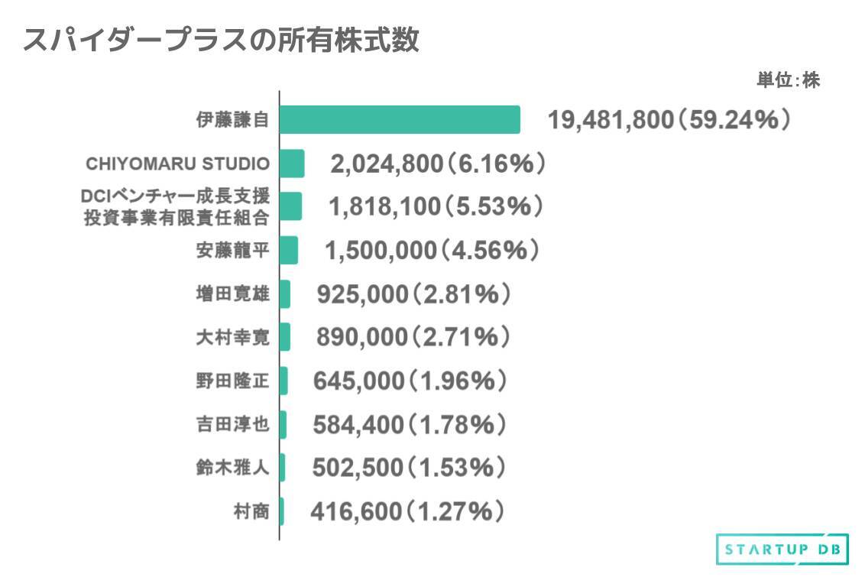
Task: Click the 安藤龍平 bar
Action: tap(289, 250)
